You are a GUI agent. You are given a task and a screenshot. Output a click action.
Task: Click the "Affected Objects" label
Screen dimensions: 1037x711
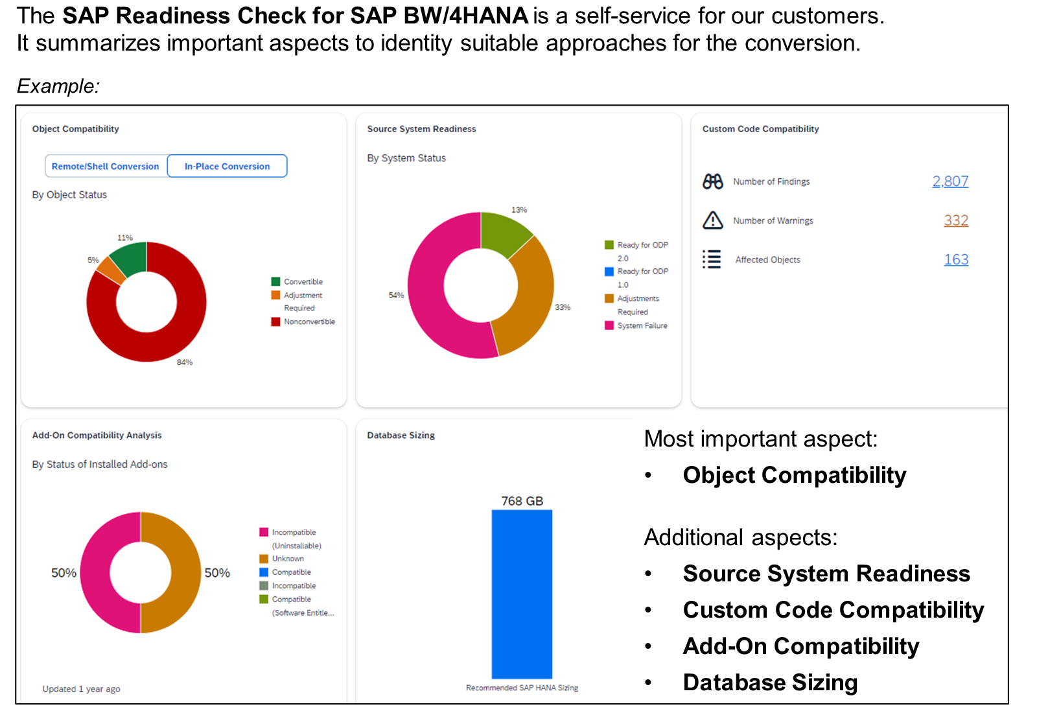[767, 260]
